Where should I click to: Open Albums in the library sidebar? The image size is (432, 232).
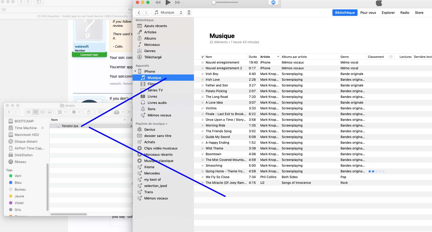click(150, 38)
